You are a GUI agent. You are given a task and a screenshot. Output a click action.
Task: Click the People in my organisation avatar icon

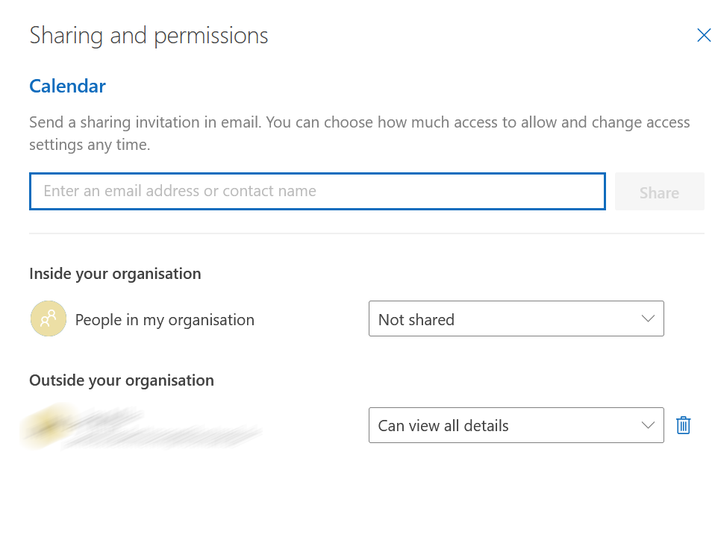click(49, 319)
